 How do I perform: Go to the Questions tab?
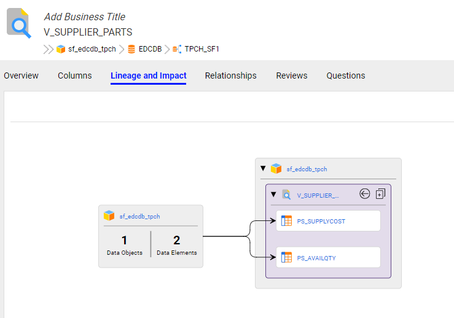346,76
